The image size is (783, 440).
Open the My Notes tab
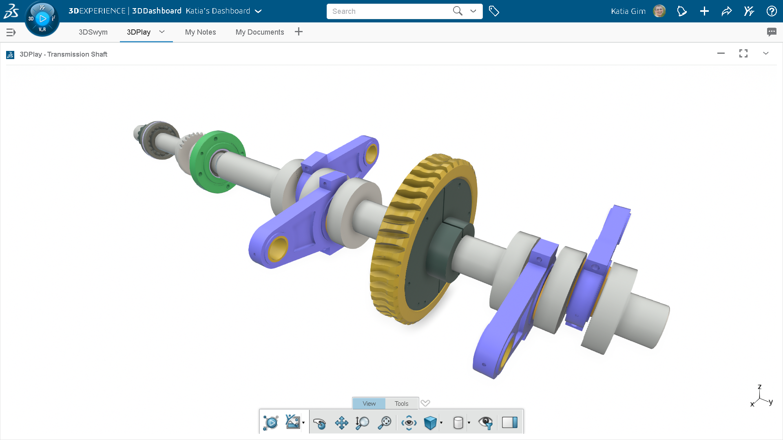[200, 32]
